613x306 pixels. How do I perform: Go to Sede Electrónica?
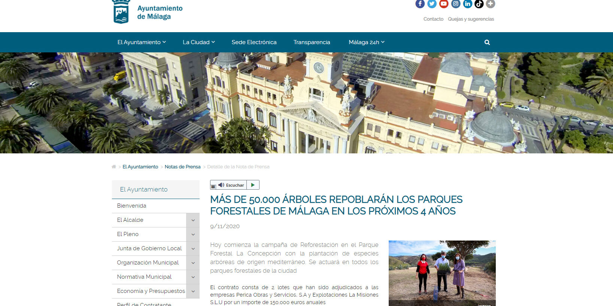click(x=254, y=42)
